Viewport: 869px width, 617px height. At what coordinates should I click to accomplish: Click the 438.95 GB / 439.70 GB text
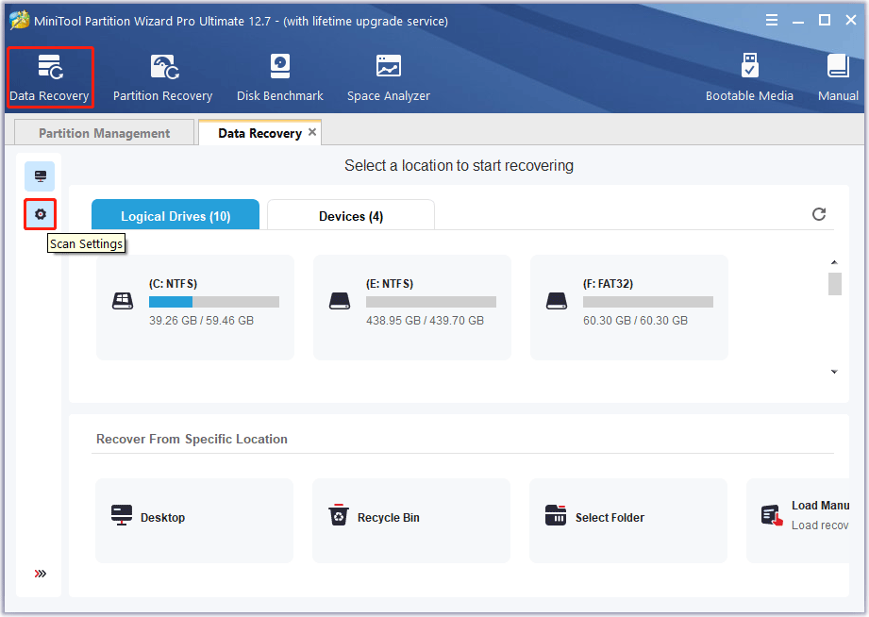(426, 321)
